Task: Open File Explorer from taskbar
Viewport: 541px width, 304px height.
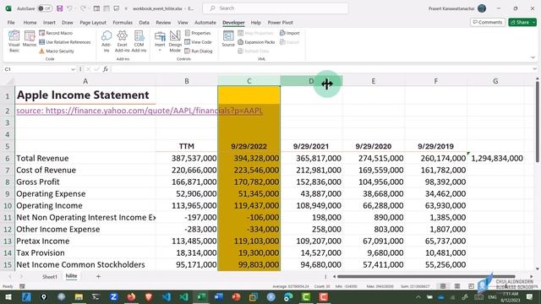Action: coord(79,296)
